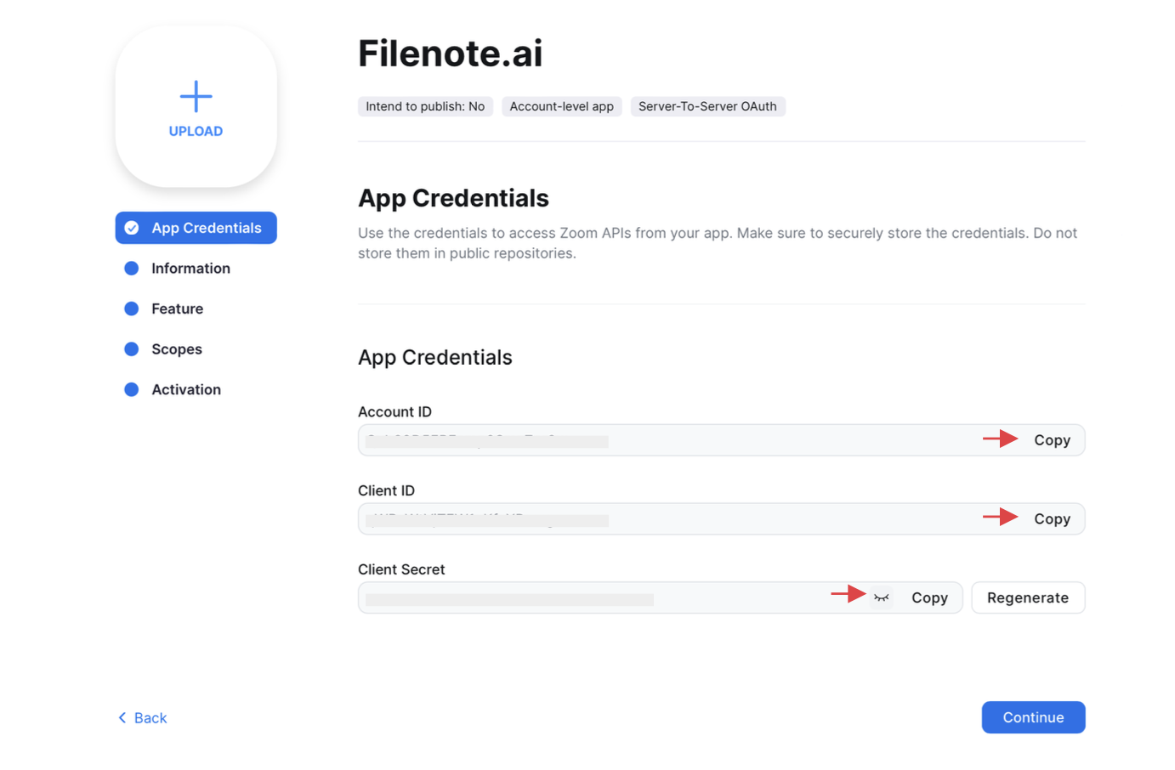The image size is (1175, 770).
Task: Click the Activation step dot
Action: [x=132, y=389]
